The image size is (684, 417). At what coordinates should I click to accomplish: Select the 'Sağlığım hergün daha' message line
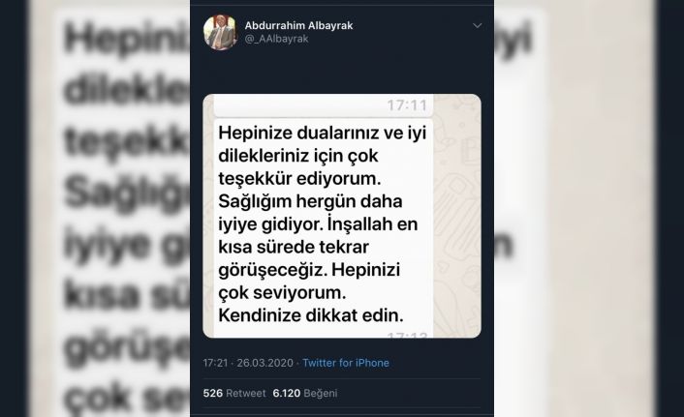[x=310, y=201]
